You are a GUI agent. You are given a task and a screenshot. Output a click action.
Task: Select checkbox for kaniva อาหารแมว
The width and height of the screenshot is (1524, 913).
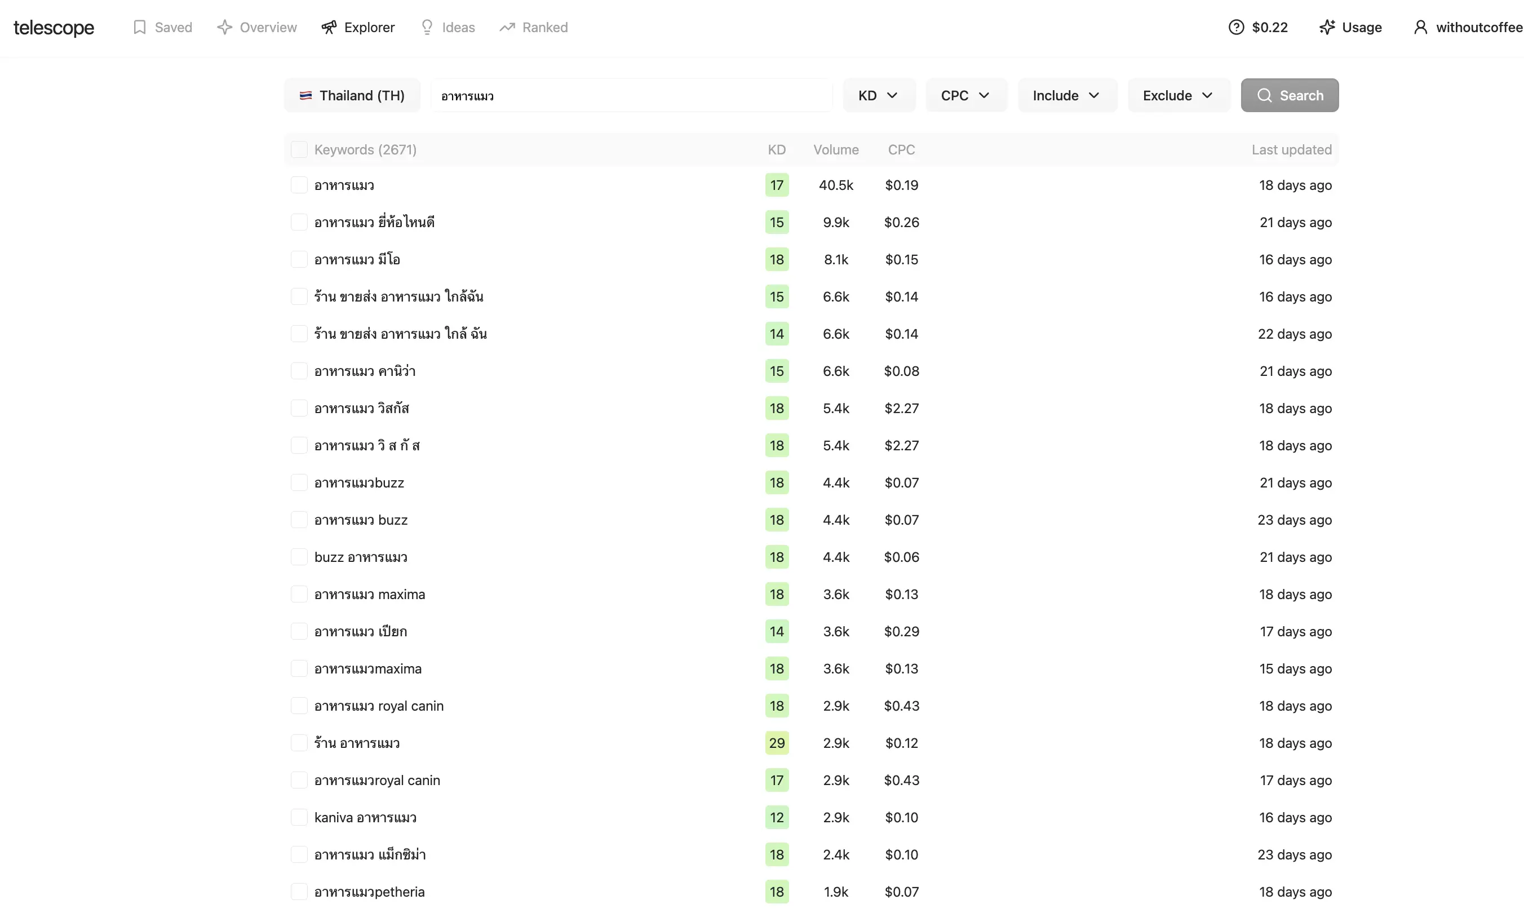[299, 817]
